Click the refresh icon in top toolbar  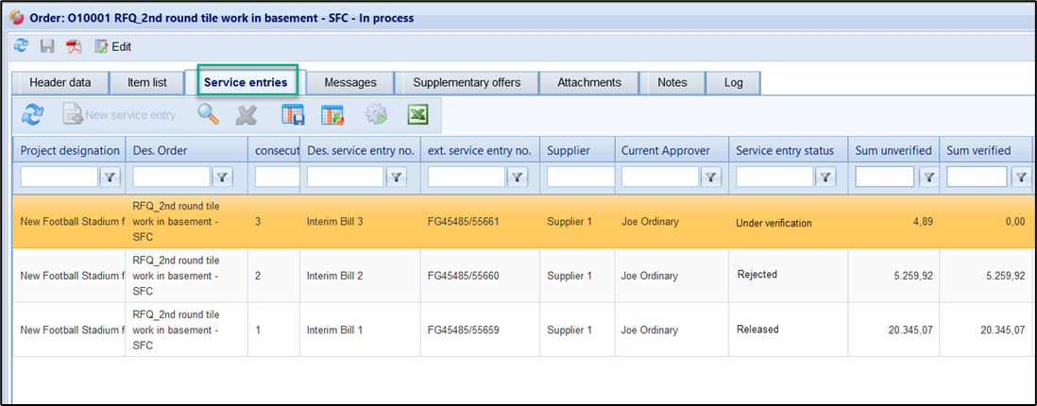point(21,46)
